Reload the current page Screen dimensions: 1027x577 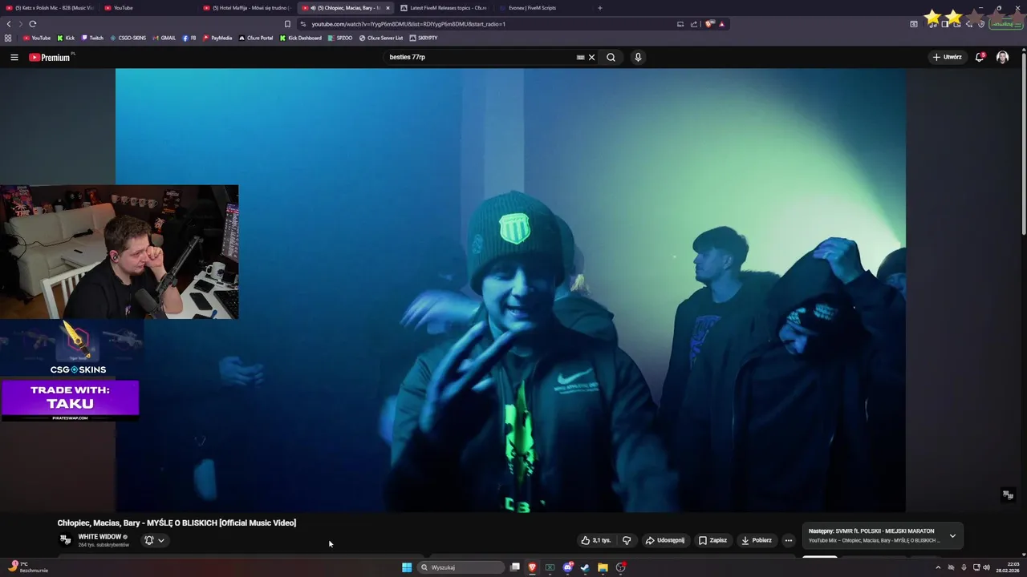click(x=33, y=24)
